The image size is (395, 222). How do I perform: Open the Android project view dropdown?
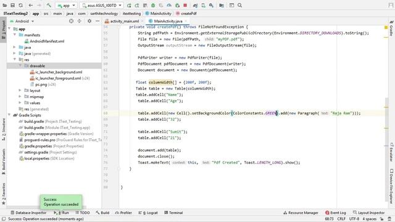point(22,21)
